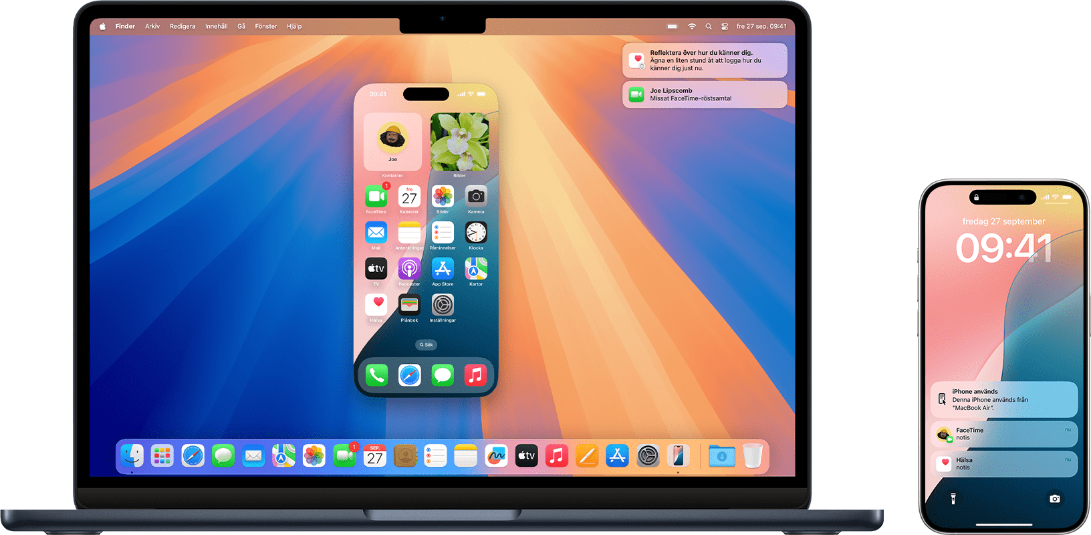This screenshot has width=1091, height=535.
Task: Open Anteckningar app on mirrored iPhone
Action: tap(409, 233)
